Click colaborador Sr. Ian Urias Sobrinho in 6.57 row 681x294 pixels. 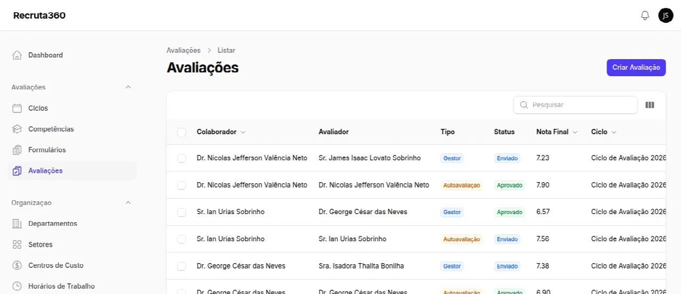(x=230, y=212)
